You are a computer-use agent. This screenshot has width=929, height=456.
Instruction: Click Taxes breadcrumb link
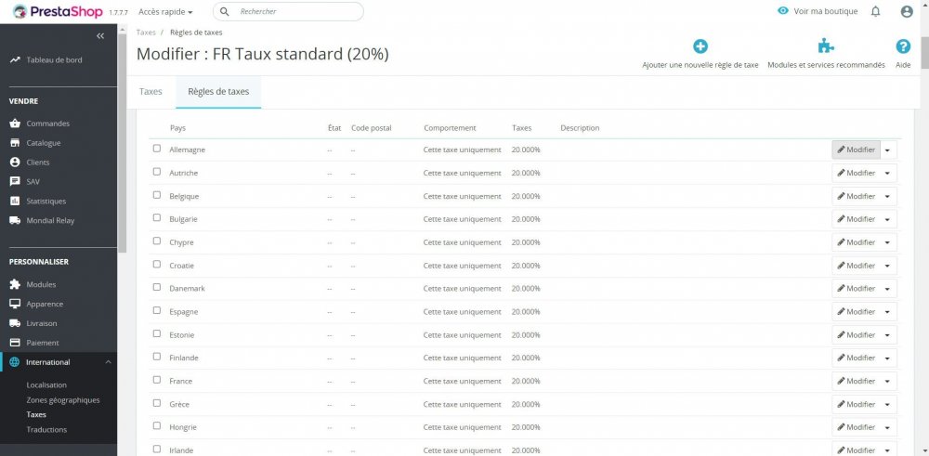[x=146, y=33]
